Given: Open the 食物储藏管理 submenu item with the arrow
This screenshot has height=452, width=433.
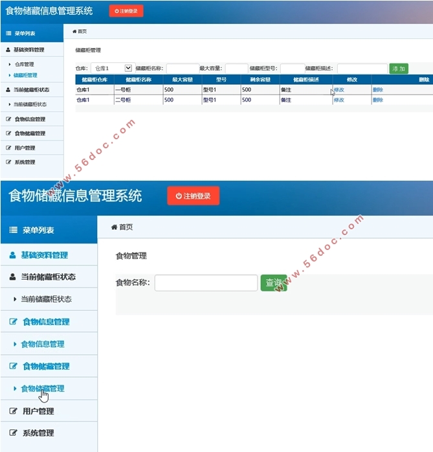Looking at the screenshot, I should point(42,389).
